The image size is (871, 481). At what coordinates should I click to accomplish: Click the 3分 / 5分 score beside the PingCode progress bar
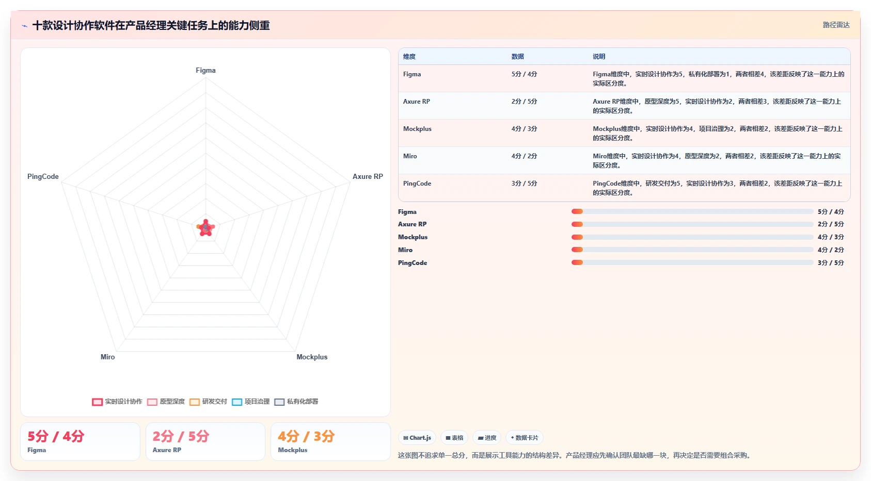pos(831,263)
